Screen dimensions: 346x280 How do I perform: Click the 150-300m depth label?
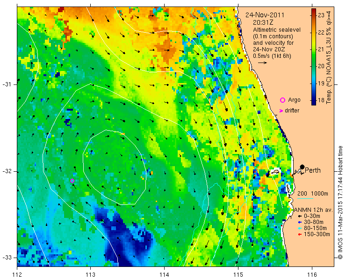pyautogui.click(x=317, y=234)
